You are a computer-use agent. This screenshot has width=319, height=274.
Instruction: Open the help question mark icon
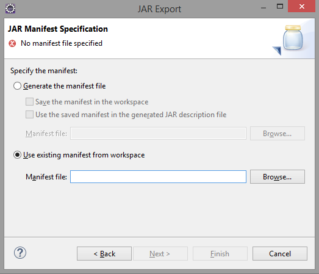[x=20, y=253]
